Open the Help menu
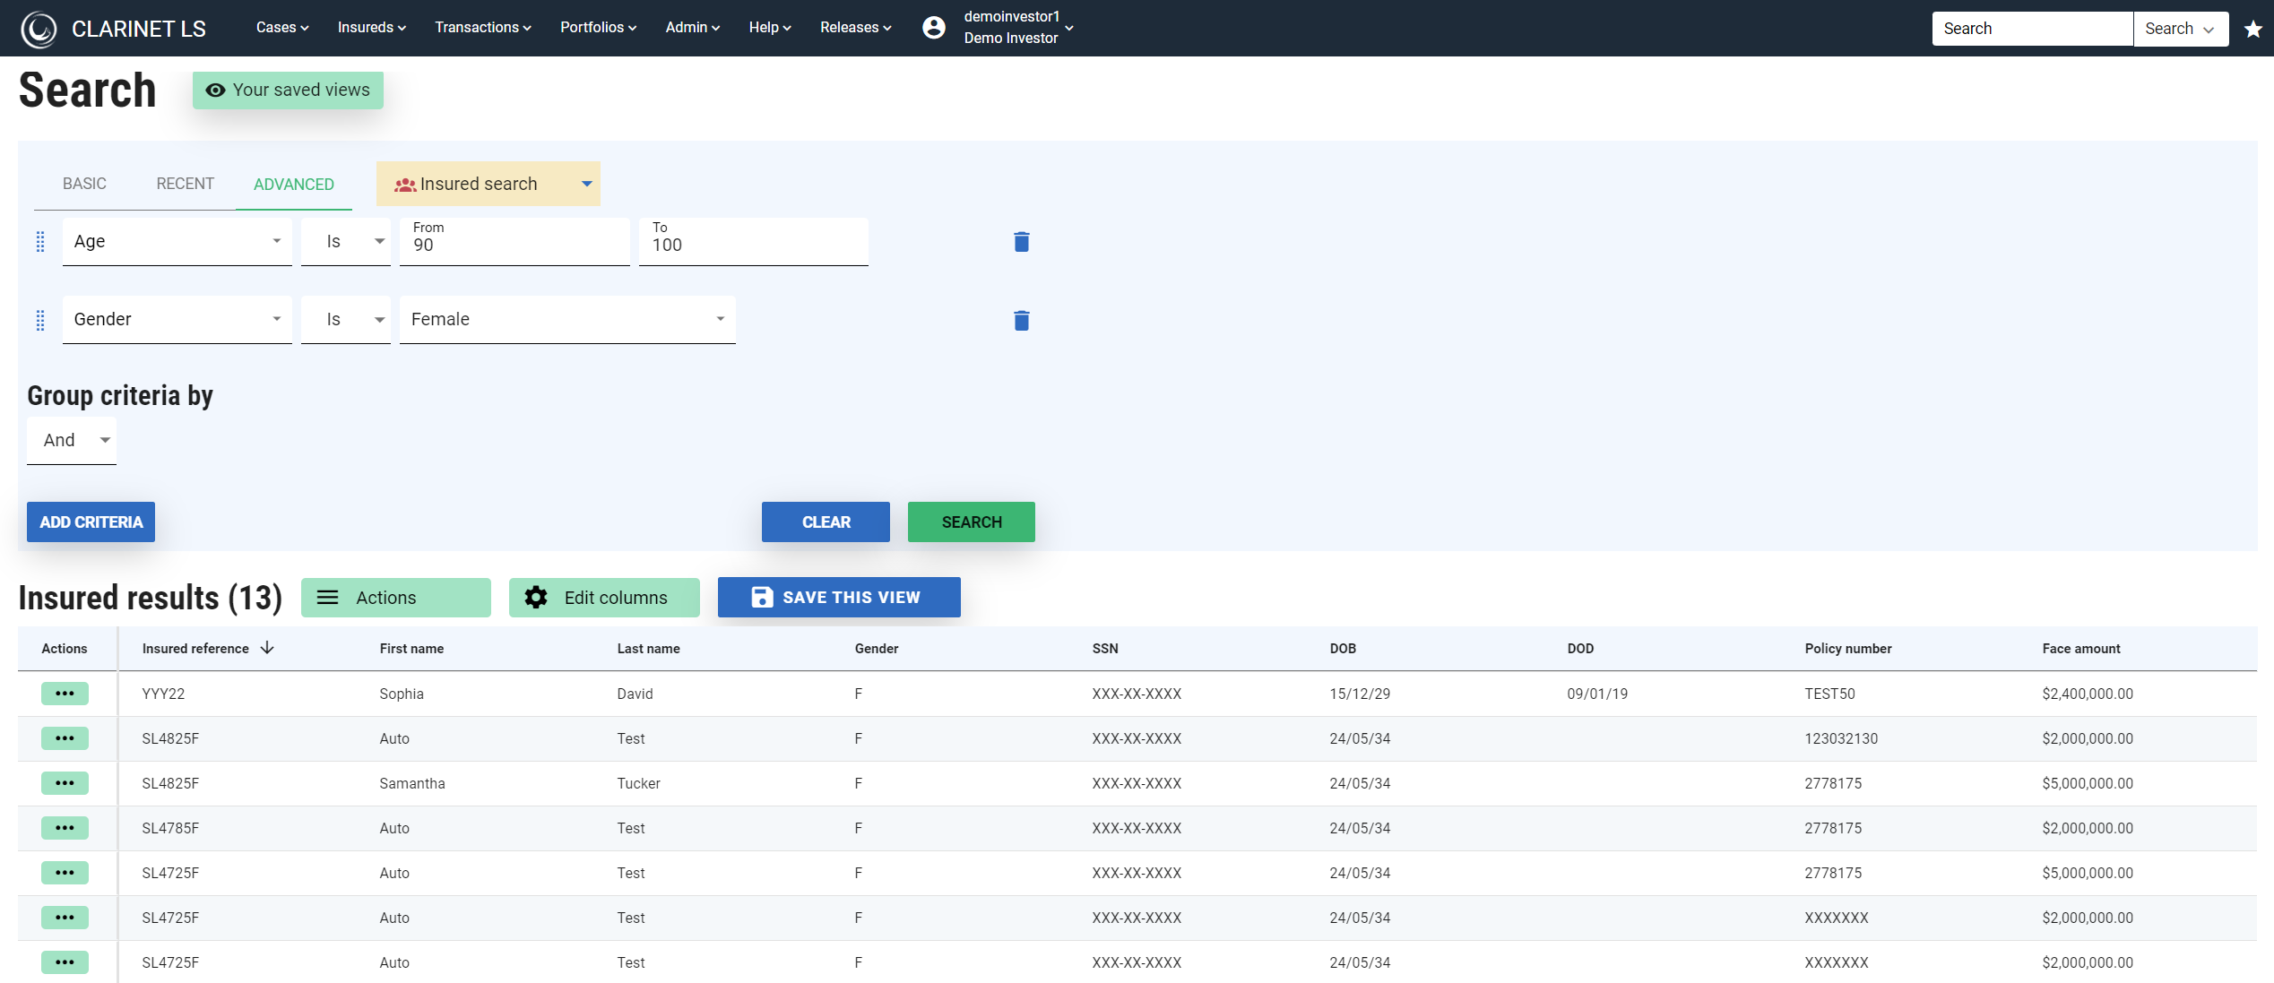Viewport: 2274px width, 983px height. [770, 28]
